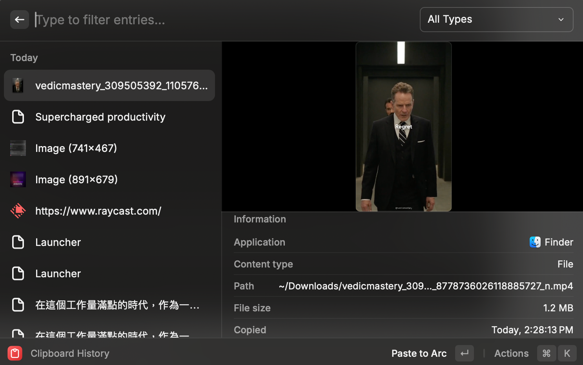Click the chevron arrow in All Types selector
The height and width of the screenshot is (365, 583).
tap(561, 20)
